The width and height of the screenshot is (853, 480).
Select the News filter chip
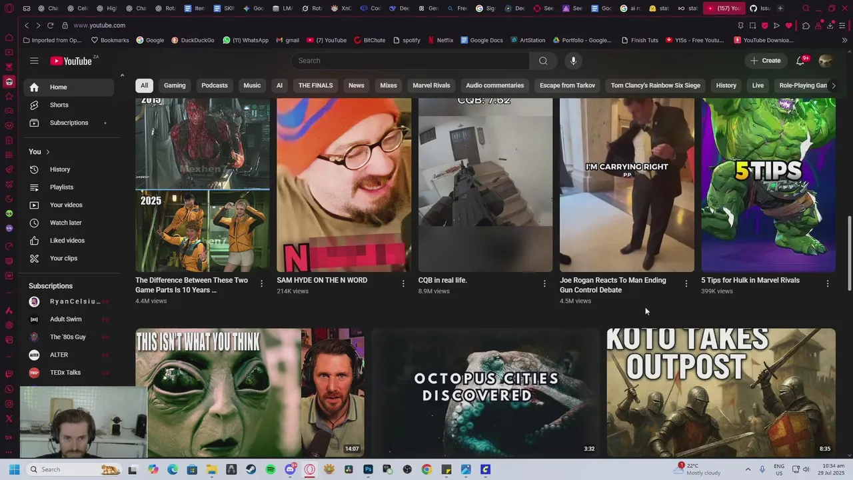[357, 85]
